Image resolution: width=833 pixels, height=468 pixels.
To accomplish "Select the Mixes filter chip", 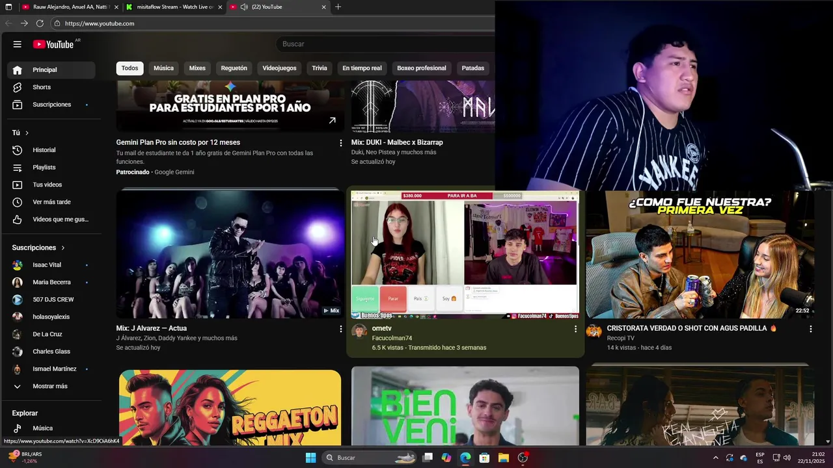I will tap(197, 68).
